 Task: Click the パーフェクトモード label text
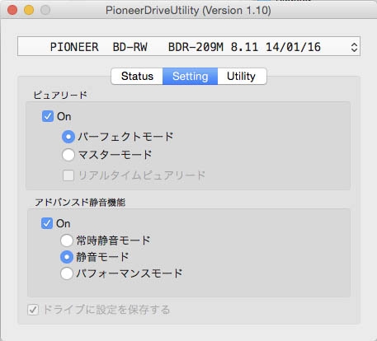tap(125, 137)
